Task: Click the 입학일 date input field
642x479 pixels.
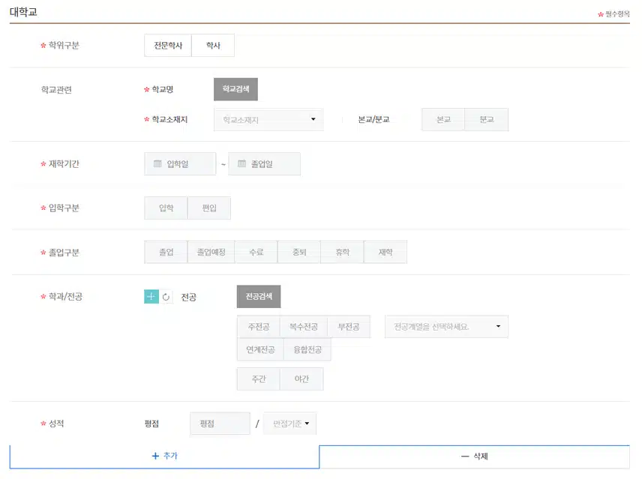Action: pyautogui.click(x=180, y=164)
